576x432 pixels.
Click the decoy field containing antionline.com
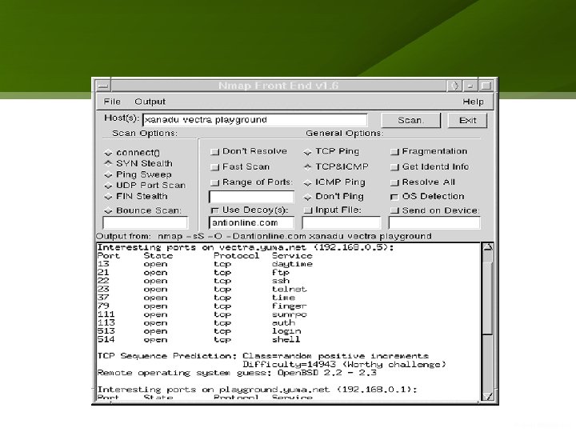pyautogui.click(x=252, y=222)
